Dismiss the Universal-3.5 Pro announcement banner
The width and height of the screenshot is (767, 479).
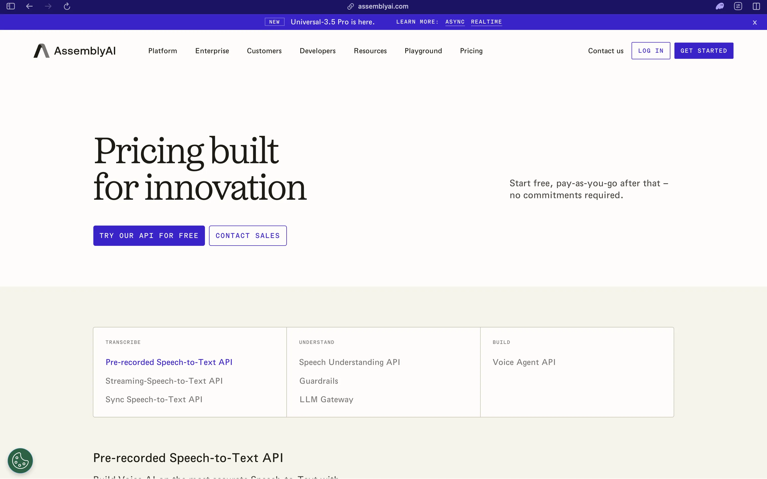point(755,23)
